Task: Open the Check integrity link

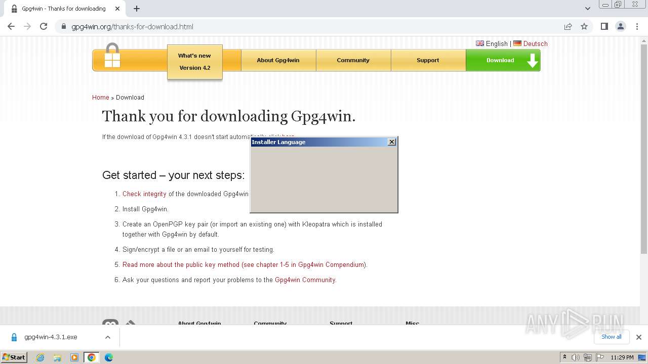Action: pos(144,194)
